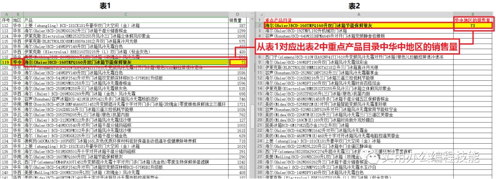The height and width of the screenshot is (179, 496).
Task: Select 海尔 BCD-458WDVMU1458 product in Table 2
Action: click(x=358, y=99)
